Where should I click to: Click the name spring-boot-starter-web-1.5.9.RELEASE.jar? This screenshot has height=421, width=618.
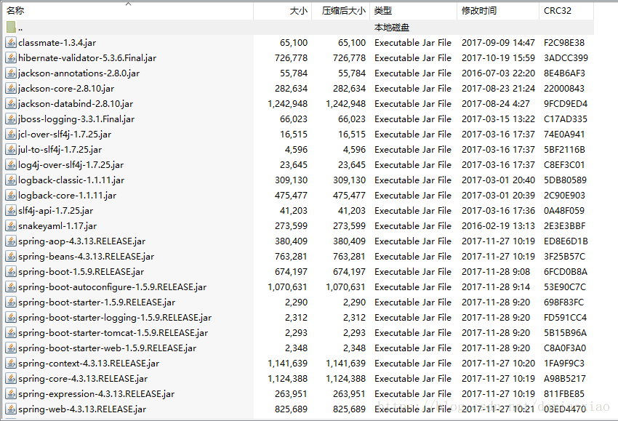pyautogui.click(x=107, y=348)
